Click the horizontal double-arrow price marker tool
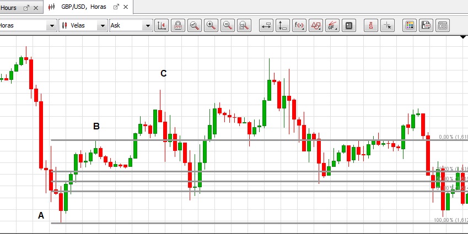 click(x=266, y=25)
